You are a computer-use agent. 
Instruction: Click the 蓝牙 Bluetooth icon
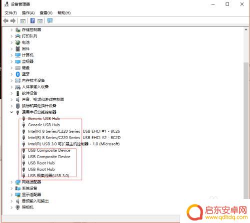(x=18, y=74)
